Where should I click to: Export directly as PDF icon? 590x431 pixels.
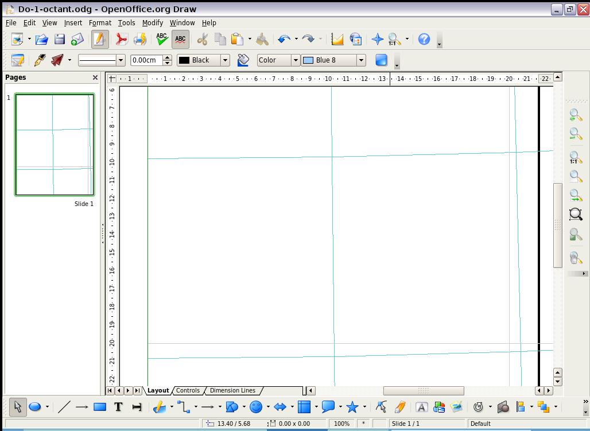(x=121, y=39)
